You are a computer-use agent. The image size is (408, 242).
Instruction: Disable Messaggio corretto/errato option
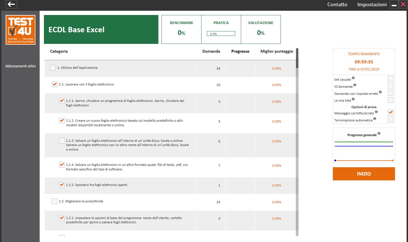tap(391, 112)
